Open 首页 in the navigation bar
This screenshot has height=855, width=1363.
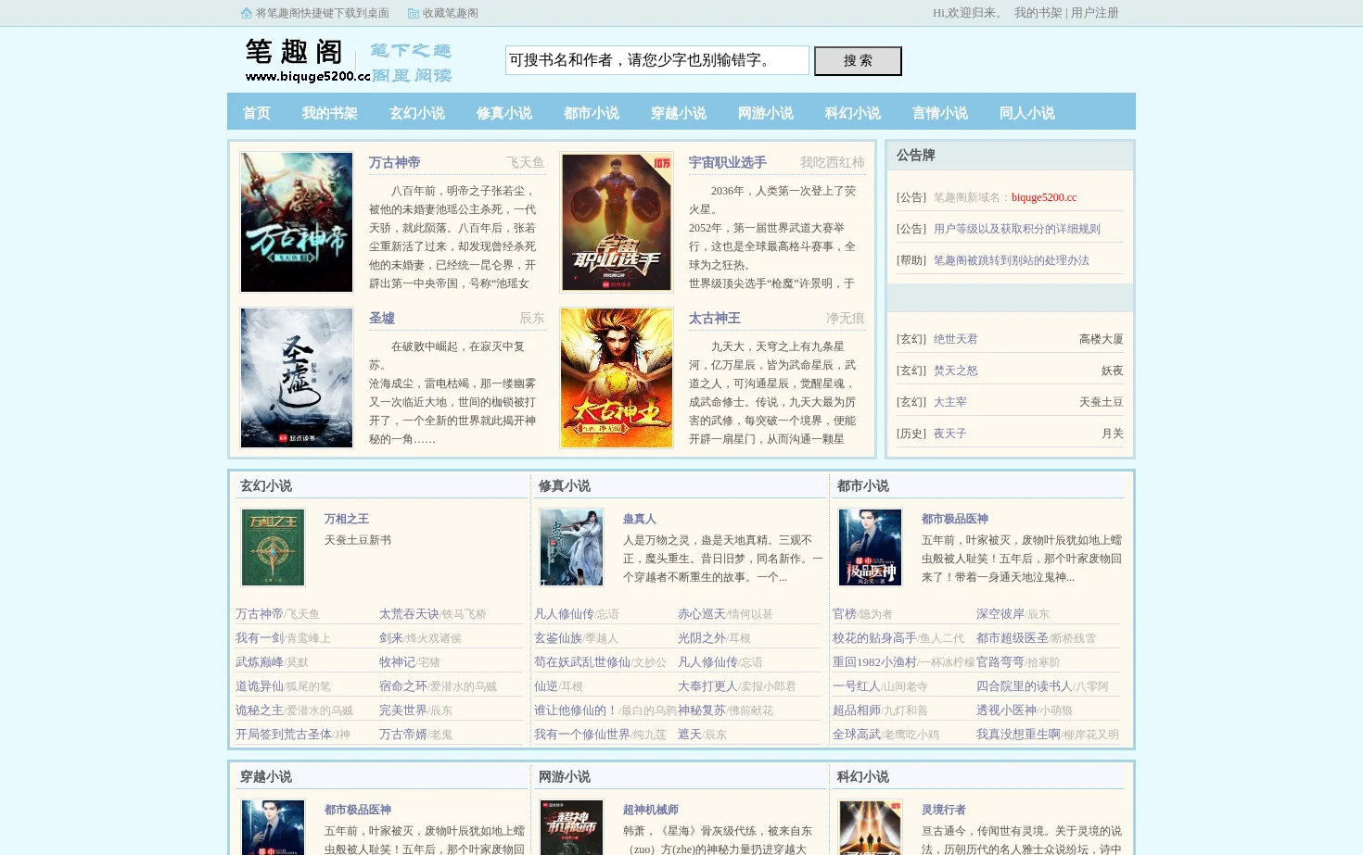[x=257, y=113]
